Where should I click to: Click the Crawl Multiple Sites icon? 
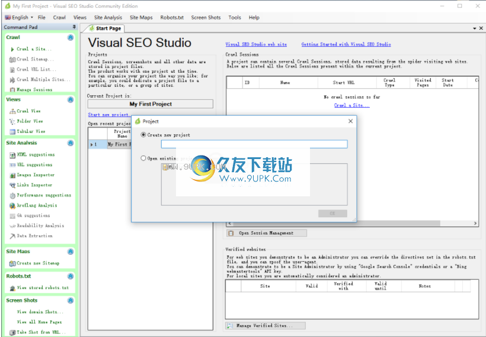tap(12, 80)
